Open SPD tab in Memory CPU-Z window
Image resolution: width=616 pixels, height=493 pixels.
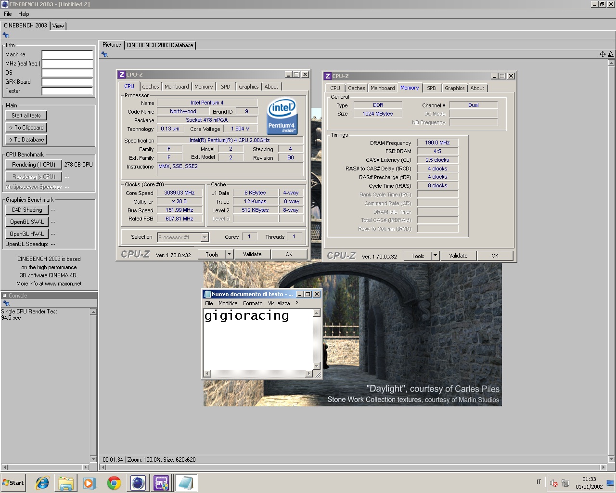[x=432, y=88]
